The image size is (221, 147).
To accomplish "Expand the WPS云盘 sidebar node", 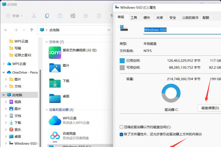I will click(x=4, y=64).
